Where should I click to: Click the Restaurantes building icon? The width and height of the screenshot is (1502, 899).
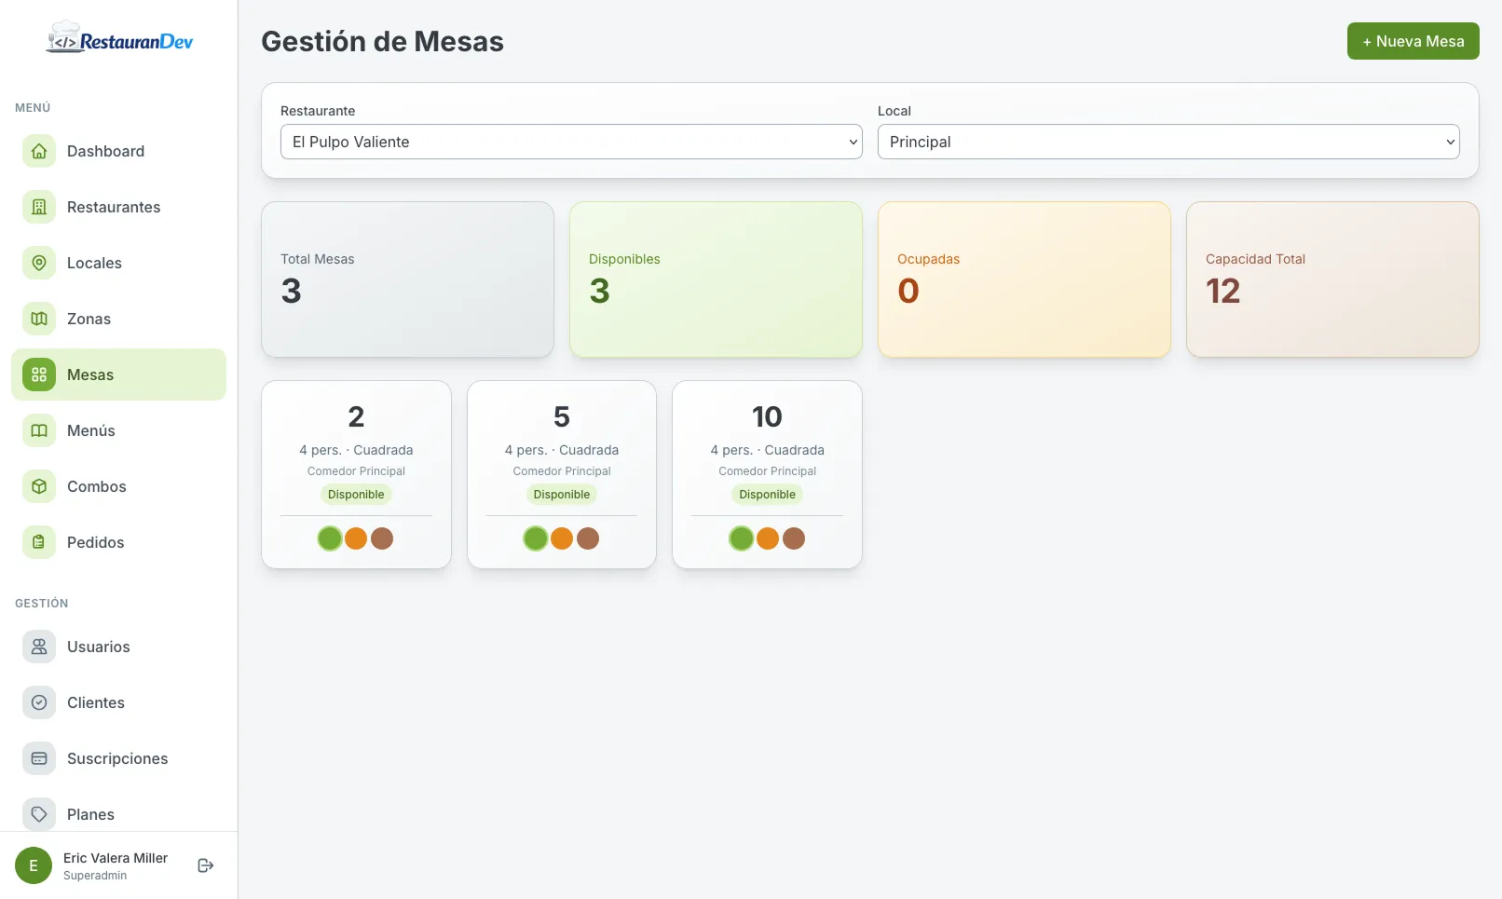(38, 207)
